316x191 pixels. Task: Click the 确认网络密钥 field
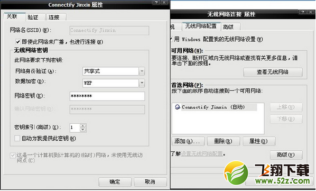107,110
